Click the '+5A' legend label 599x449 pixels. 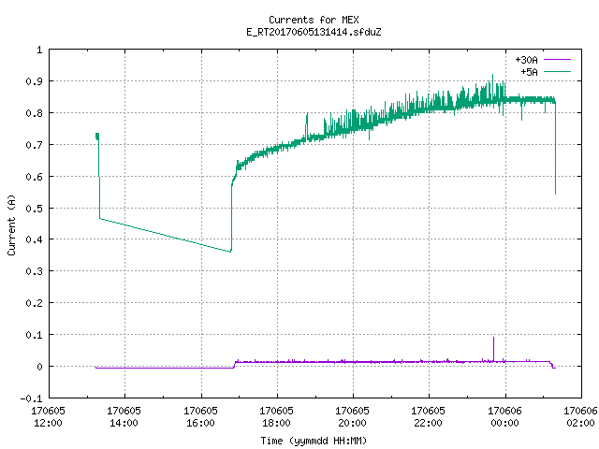click(529, 72)
